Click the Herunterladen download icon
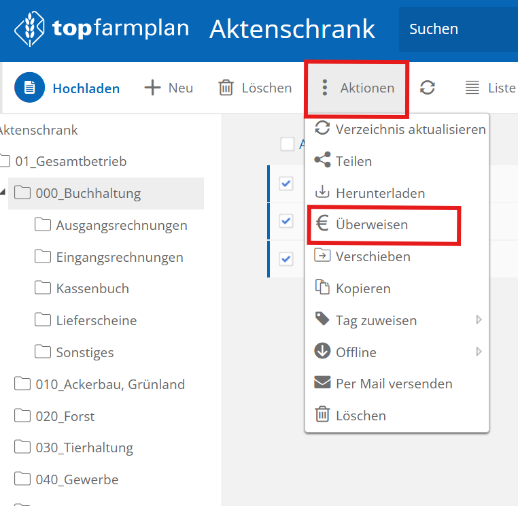 (322, 193)
